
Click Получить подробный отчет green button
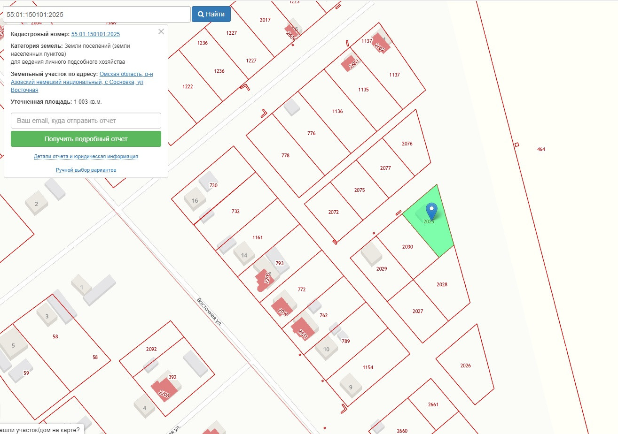[86, 139]
